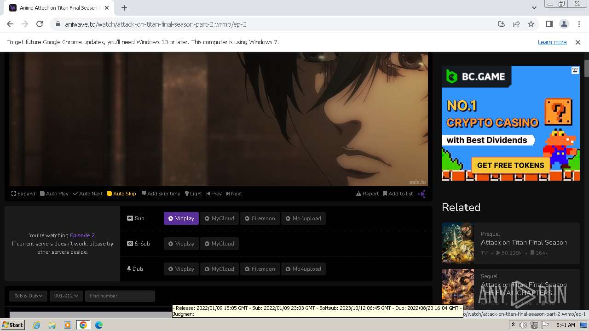The image size is (589, 331).
Task: Report this video
Action: 368,194
